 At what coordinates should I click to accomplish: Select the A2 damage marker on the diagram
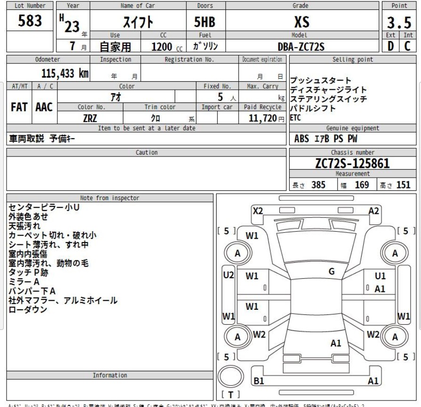click(374, 211)
